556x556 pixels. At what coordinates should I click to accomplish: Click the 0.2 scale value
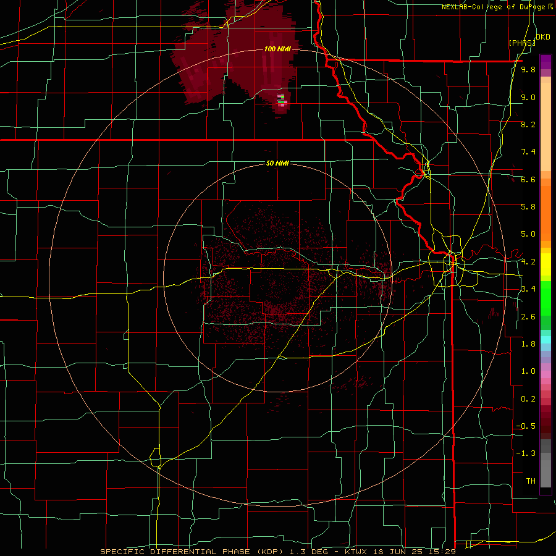[x=528, y=399]
